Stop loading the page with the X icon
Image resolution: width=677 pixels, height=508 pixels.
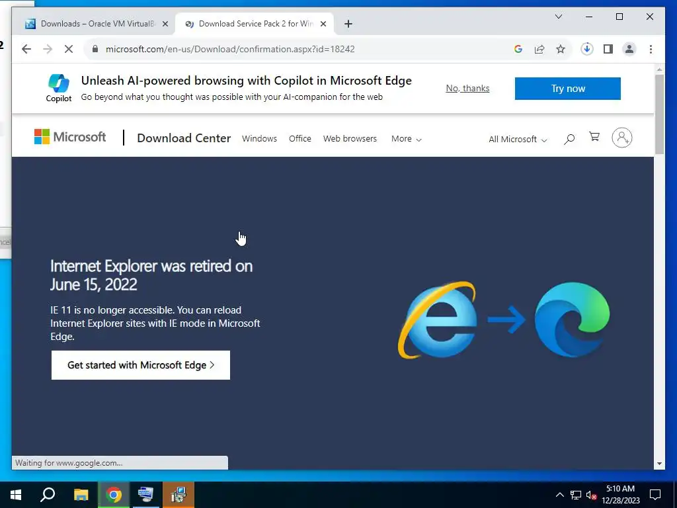point(69,49)
